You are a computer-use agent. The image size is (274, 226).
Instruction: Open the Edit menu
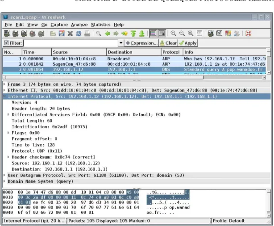click(20, 25)
